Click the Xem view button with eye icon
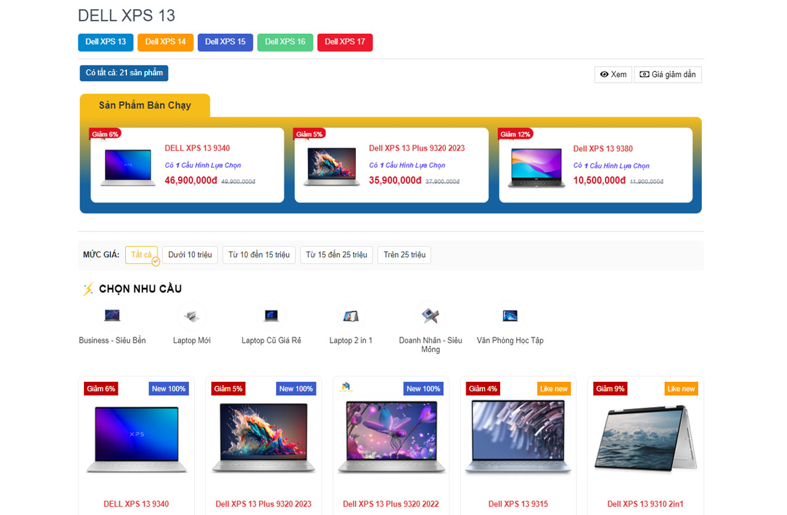Screen dimensions: 787x515 pyautogui.click(x=613, y=75)
